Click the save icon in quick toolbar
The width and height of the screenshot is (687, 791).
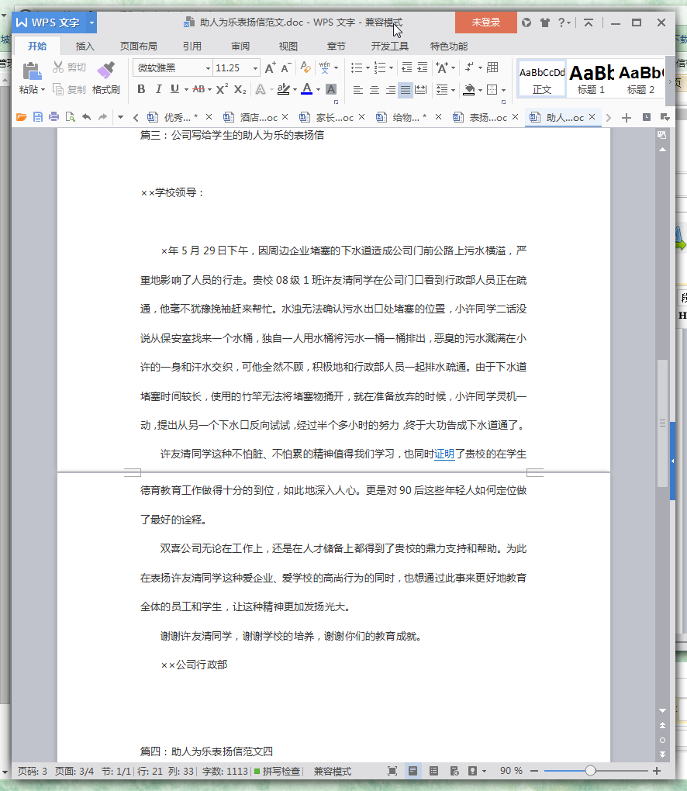click(x=38, y=117)
